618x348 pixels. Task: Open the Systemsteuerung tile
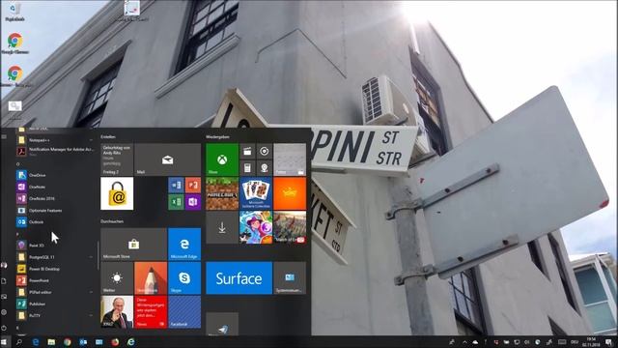(290, 277)
